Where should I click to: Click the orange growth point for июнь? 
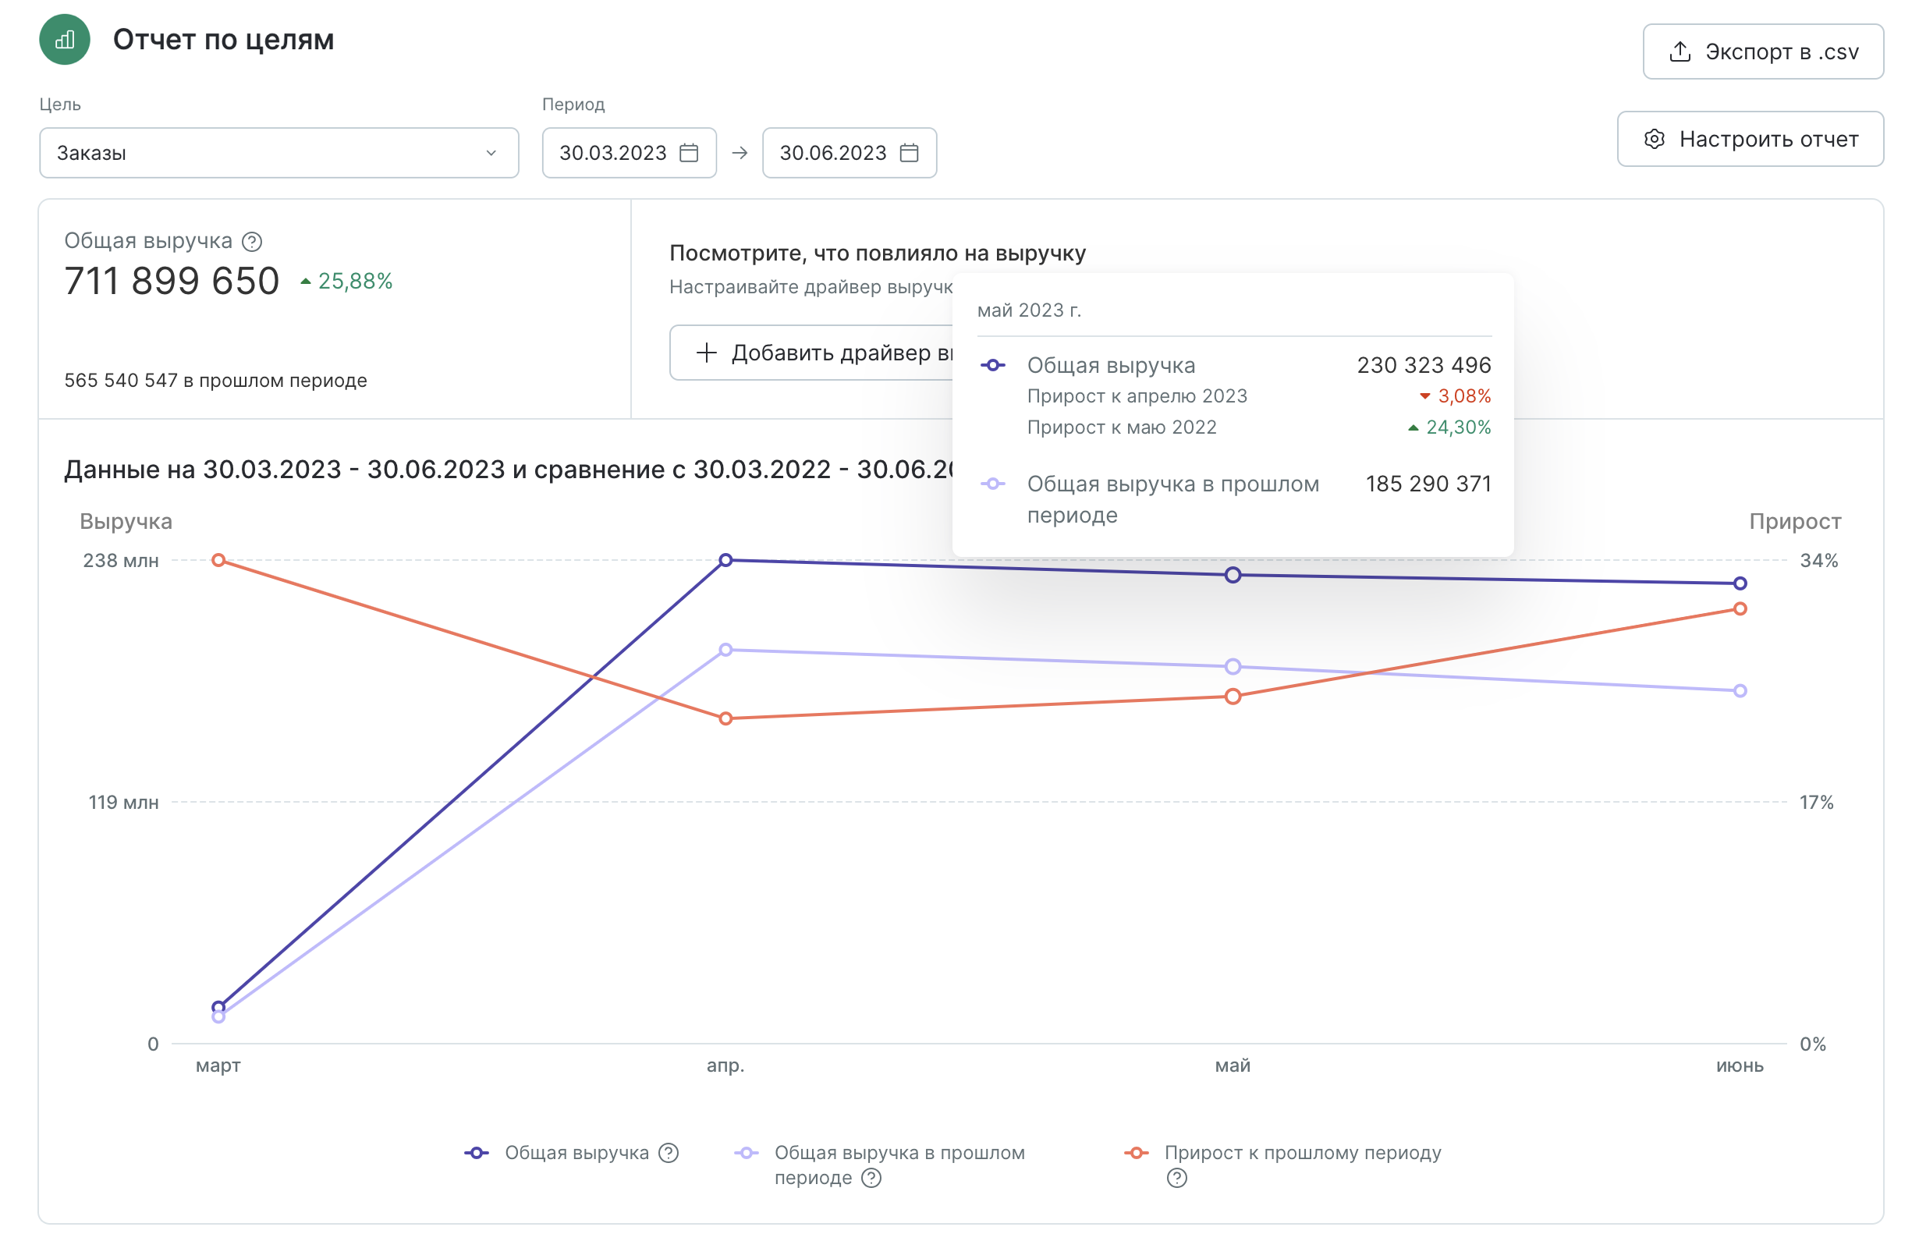click(1740, 609)
